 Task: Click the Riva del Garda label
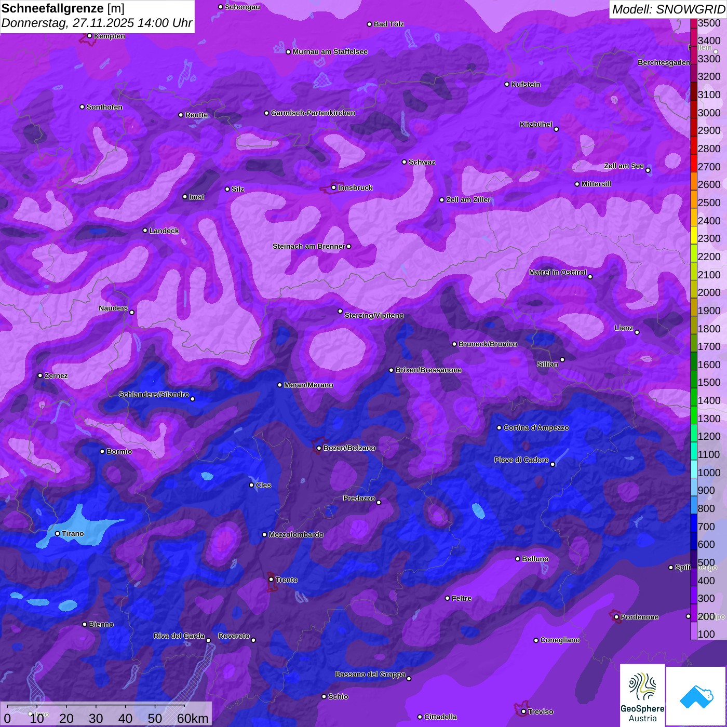[x=179, y=636]
